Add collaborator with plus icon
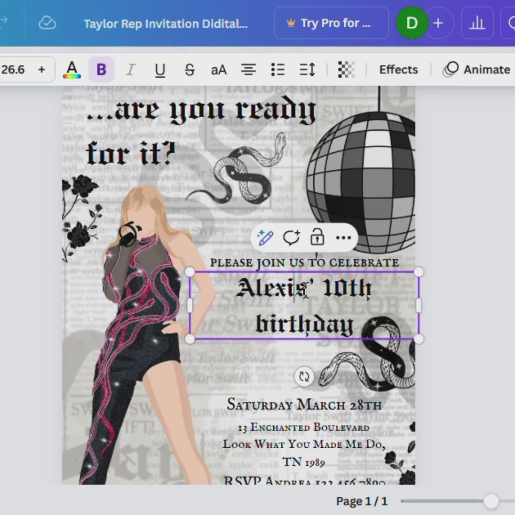515x515 pixels. tap(438, 23)
